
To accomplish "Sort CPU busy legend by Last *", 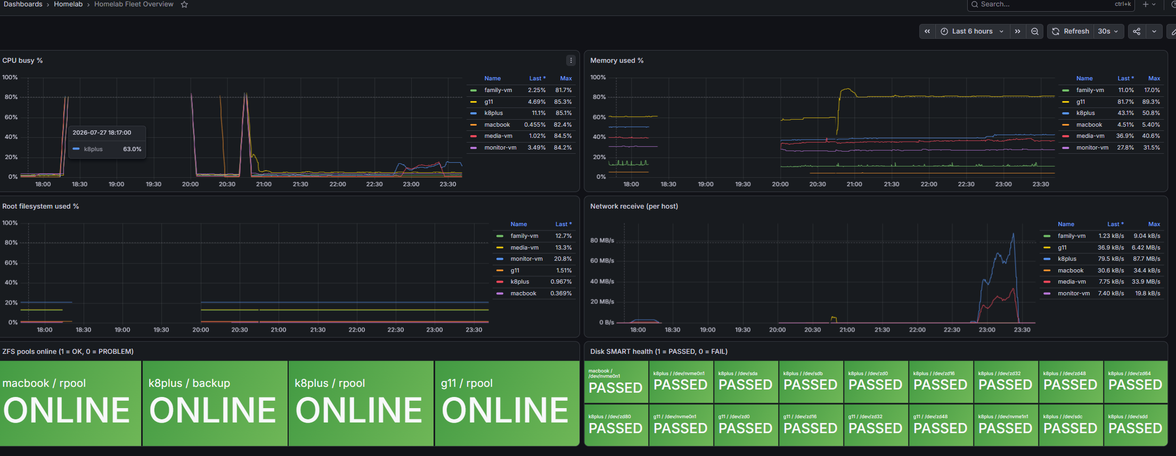I will click(537, 78).
